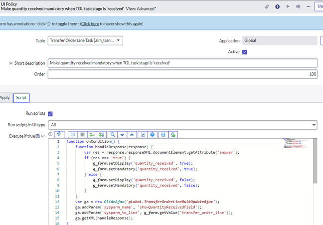Click 'showQuantityReceivedField' string on line 13
The height and width of the screenshot is (225, 323).
coord(167,207)
